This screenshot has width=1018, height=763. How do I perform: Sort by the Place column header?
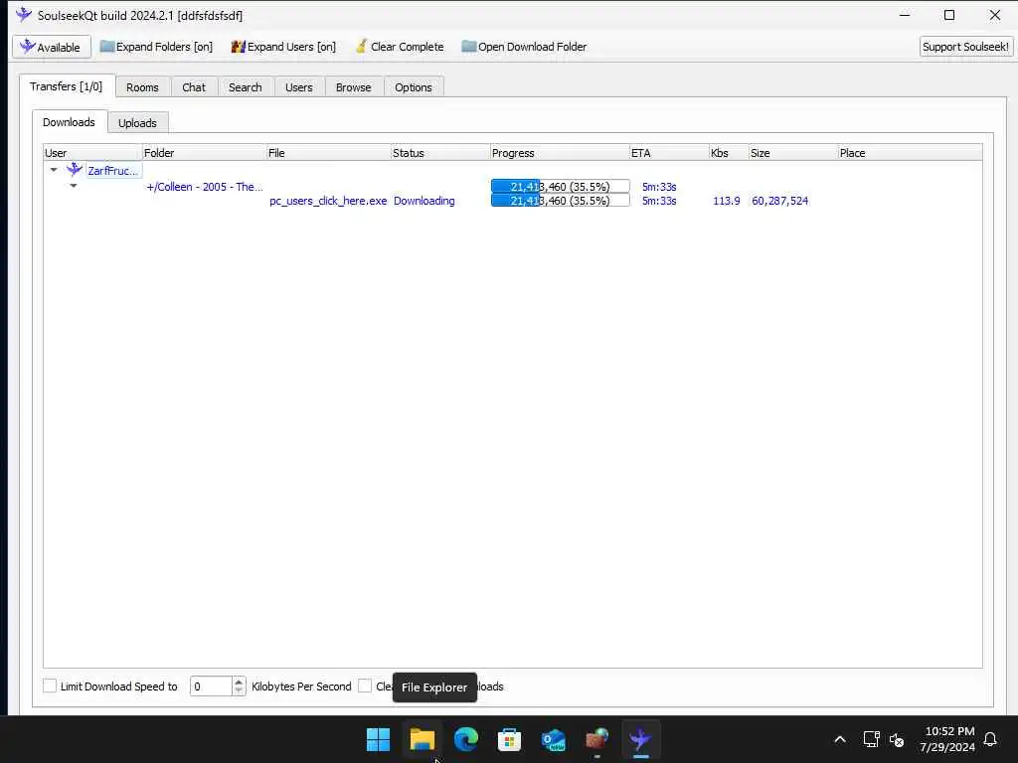point(910,153)
